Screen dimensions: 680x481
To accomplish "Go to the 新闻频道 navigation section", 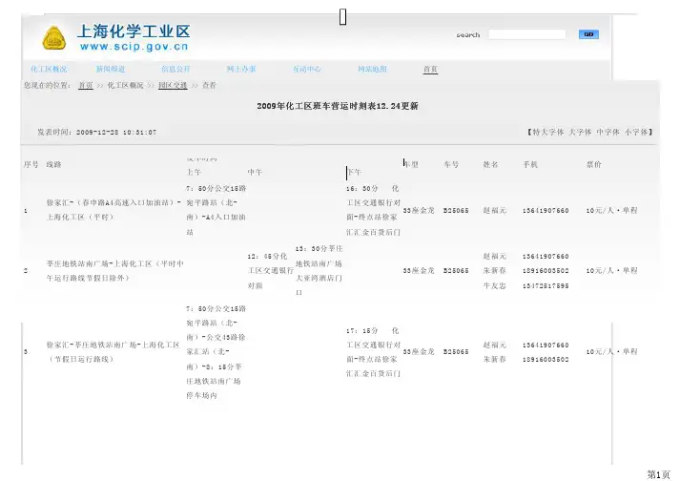I will click(x=111, y=70).
